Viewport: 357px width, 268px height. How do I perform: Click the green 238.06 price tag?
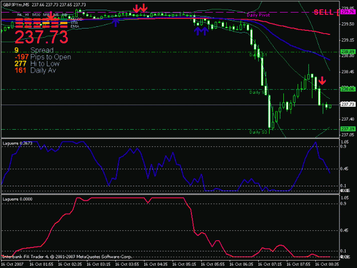point(348,89)
